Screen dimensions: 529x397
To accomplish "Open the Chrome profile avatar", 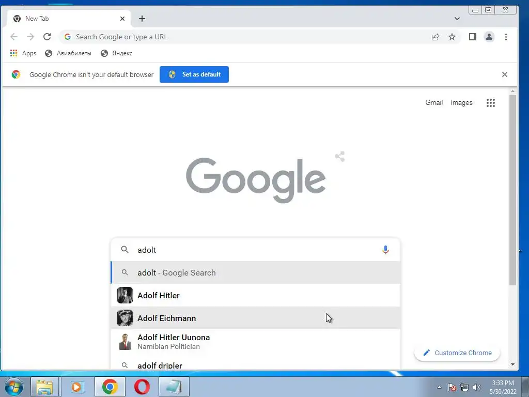I will click(489, 37).
